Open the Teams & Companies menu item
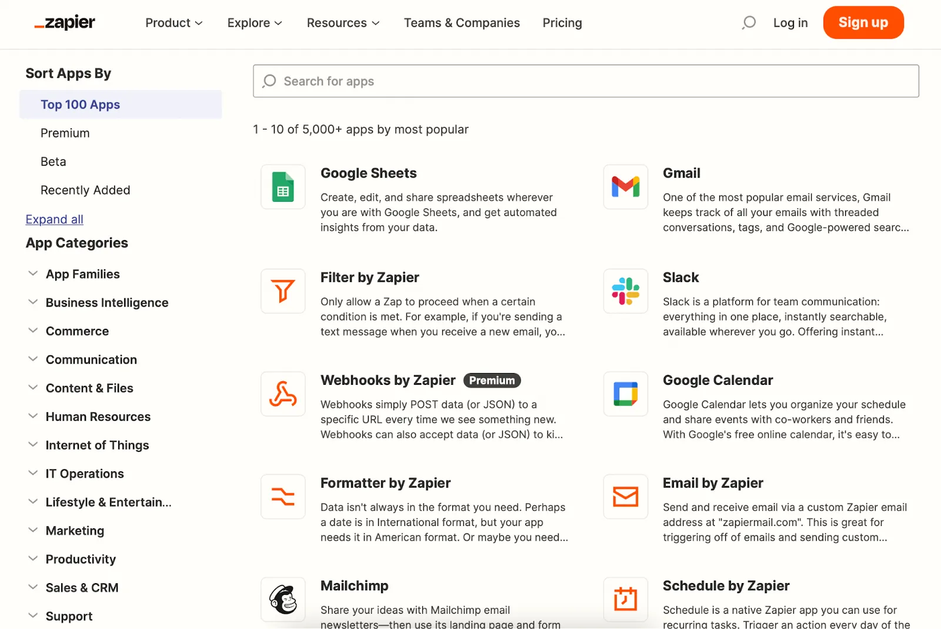Image resolution: width=941 pixels, height=629 pixels. coord(462,22)
